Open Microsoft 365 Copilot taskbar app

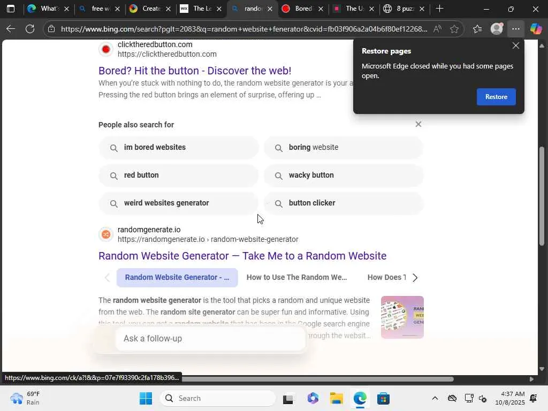click(x=313, y=398)
